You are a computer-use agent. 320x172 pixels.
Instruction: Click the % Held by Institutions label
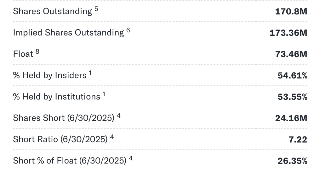click(56, 97)
